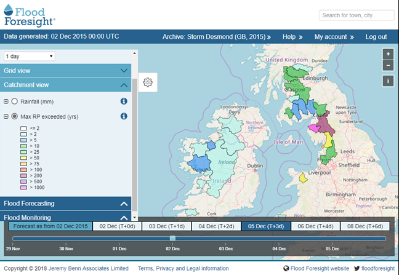The image size is (399, 275).
Task: Open the 1 day duration dropdown
Action: coord(29,56)
